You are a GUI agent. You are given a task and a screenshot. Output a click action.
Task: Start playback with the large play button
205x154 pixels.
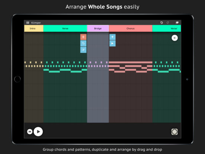point(38,132)
